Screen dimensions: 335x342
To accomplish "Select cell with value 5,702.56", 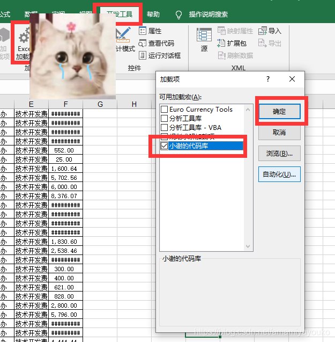I will click(65, 178).
